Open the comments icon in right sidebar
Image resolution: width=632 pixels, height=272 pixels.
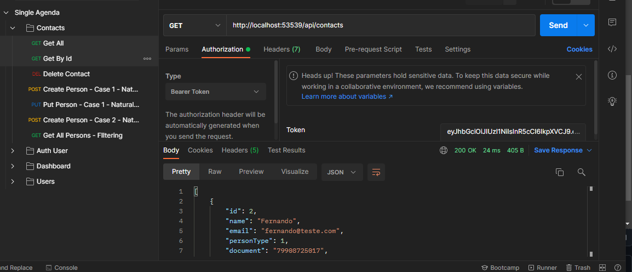612,22
